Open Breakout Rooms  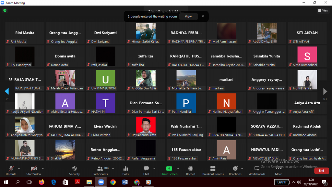[213, 170]
